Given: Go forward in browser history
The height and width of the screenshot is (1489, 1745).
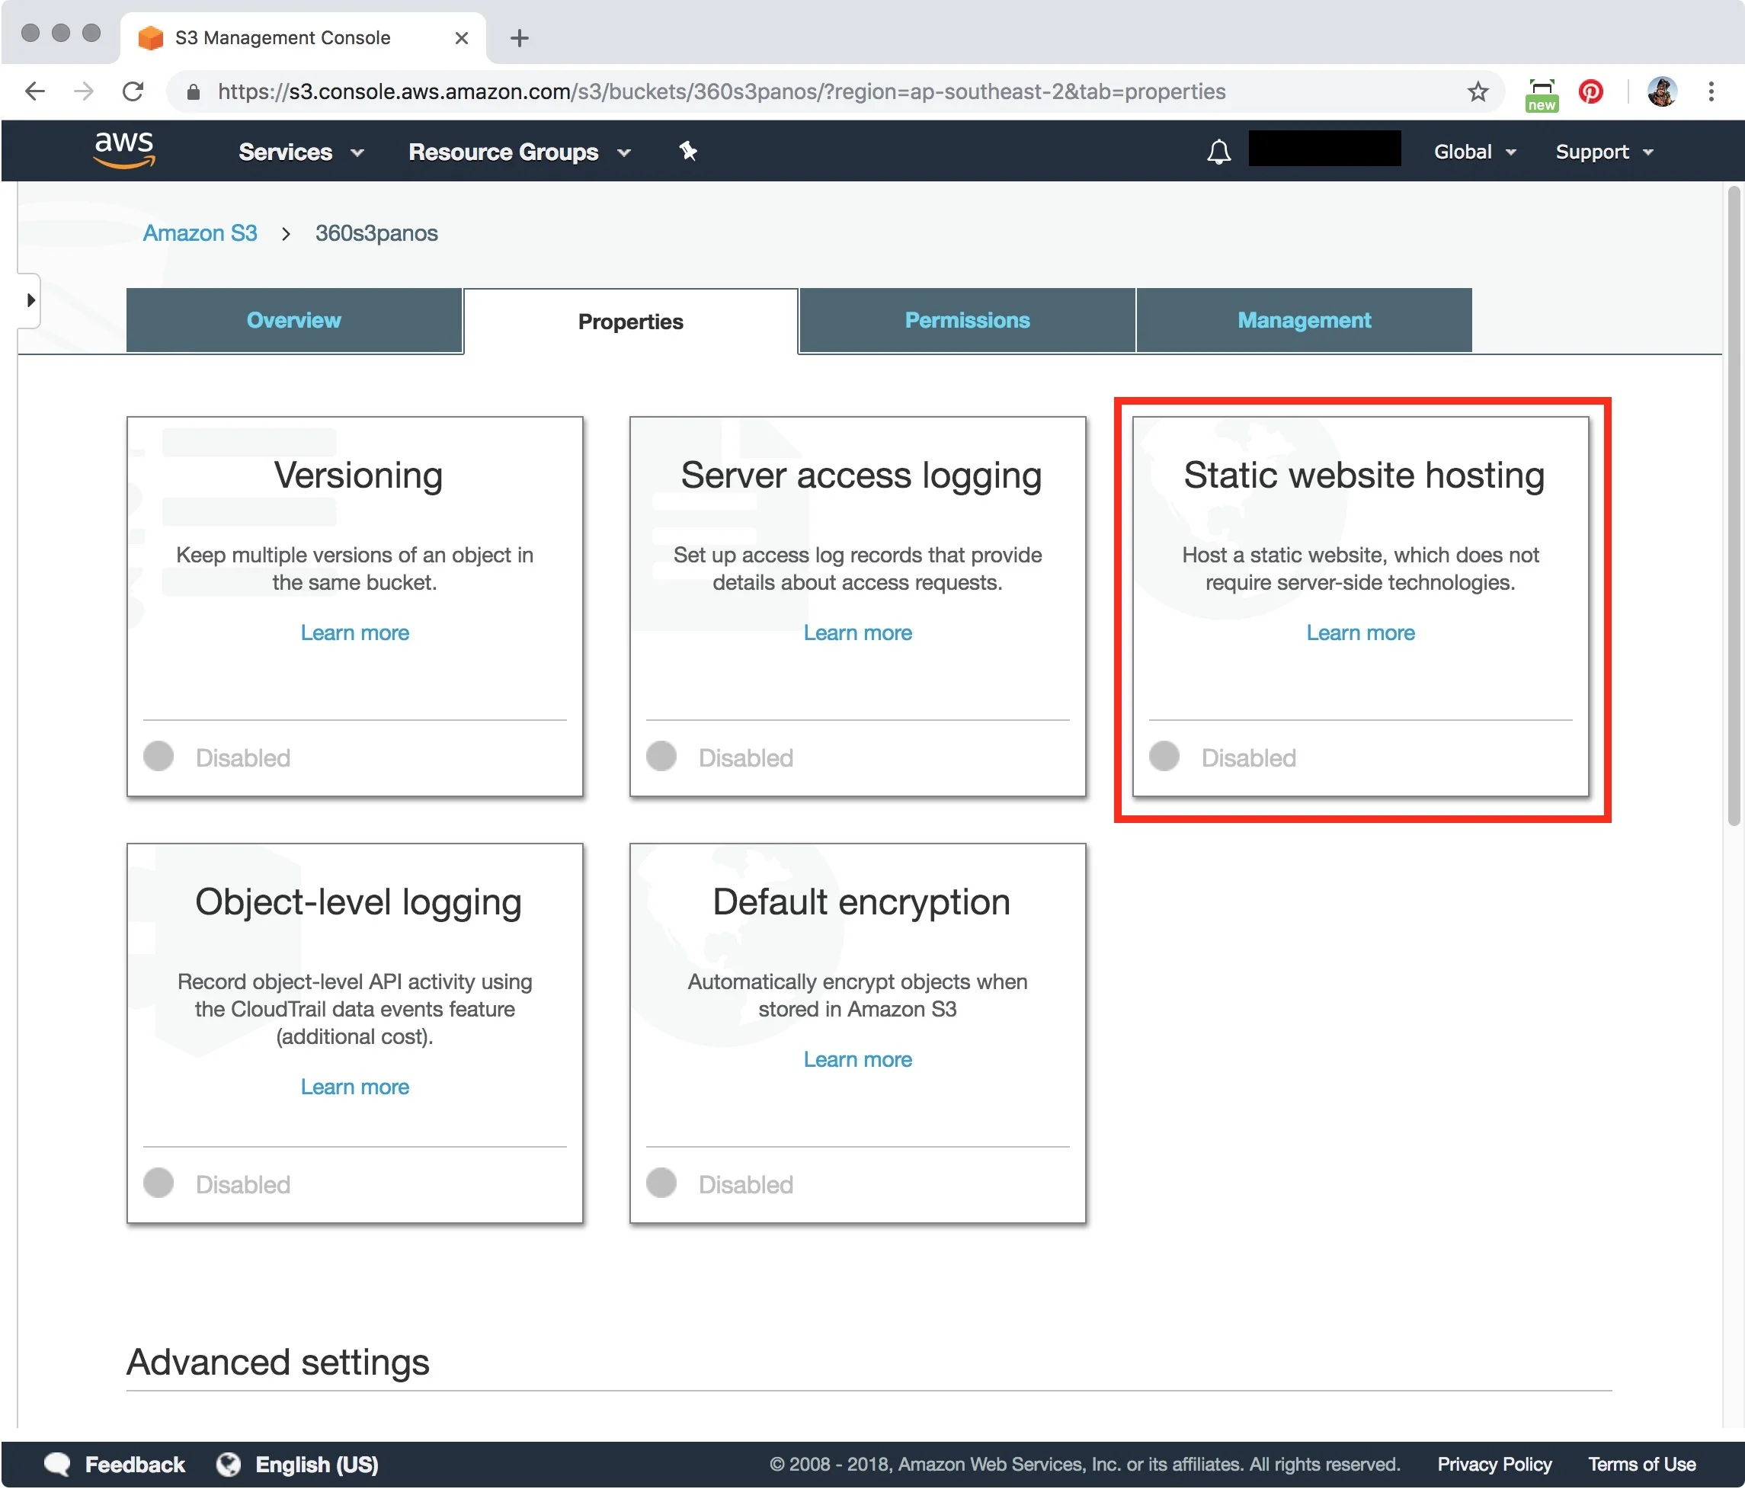Looking at the screenshot, I should click(x=83, y=91).
